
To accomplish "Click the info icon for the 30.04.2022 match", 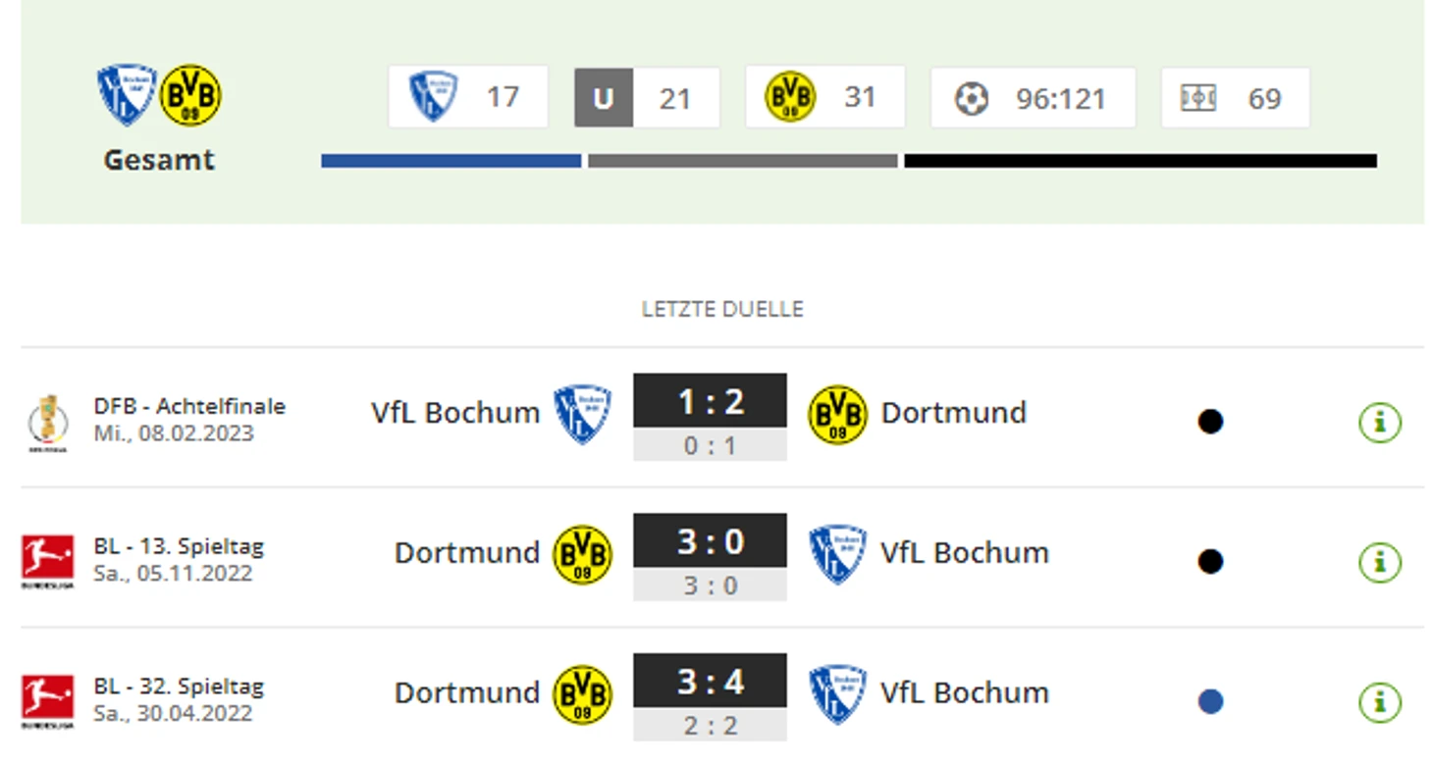I will tap(1379, 703).
